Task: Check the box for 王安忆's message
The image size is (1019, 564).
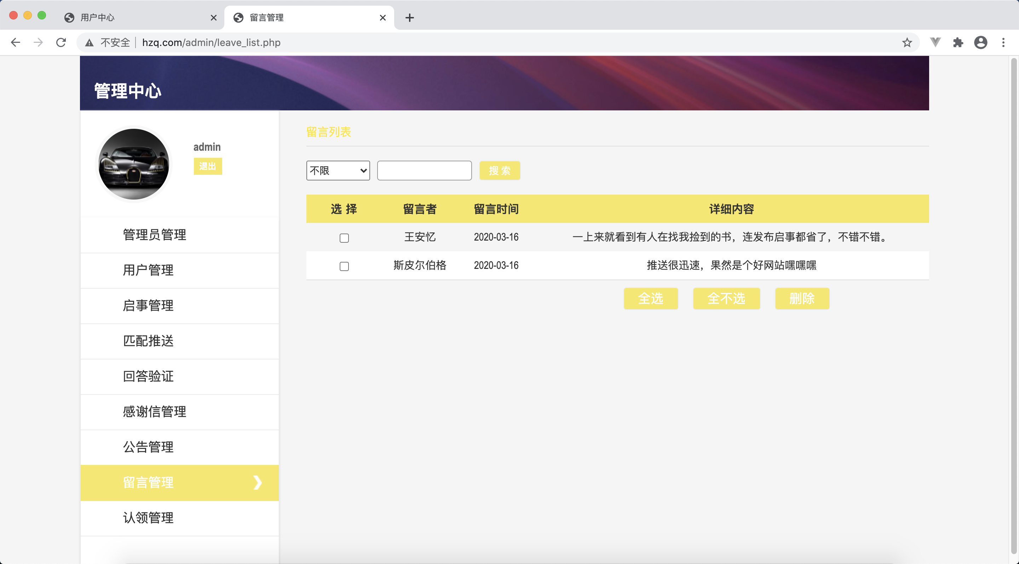Action: pyautogui.click(x=344, y=238)
